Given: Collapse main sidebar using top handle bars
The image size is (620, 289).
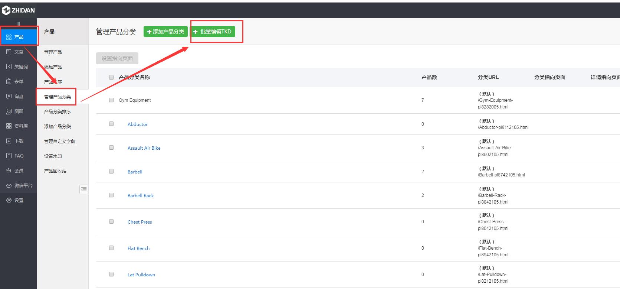Looking at the screenshot, I should click(18, 24).
